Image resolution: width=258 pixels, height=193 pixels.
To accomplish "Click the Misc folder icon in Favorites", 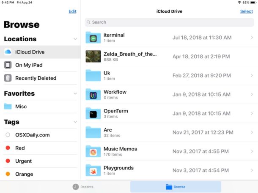I will click(x=8, y=107).
